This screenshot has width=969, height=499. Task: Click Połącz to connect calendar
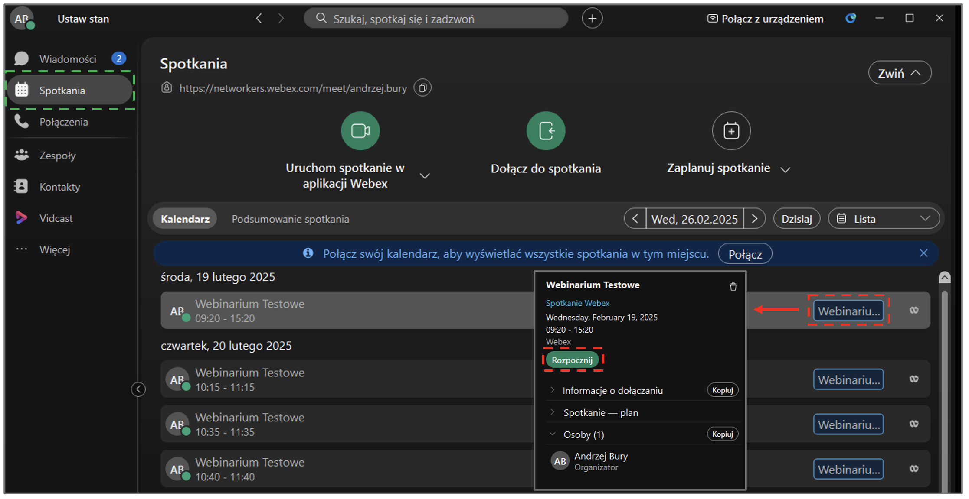[745, 254]
